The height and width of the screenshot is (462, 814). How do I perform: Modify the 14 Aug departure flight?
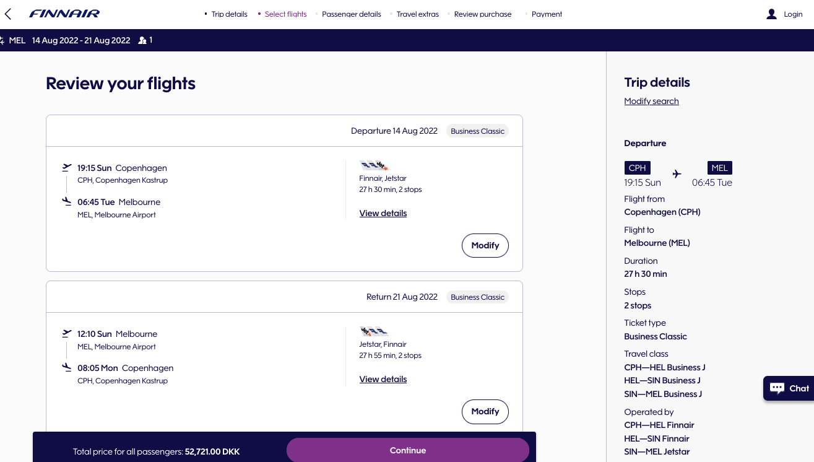[x=485, y=245]
